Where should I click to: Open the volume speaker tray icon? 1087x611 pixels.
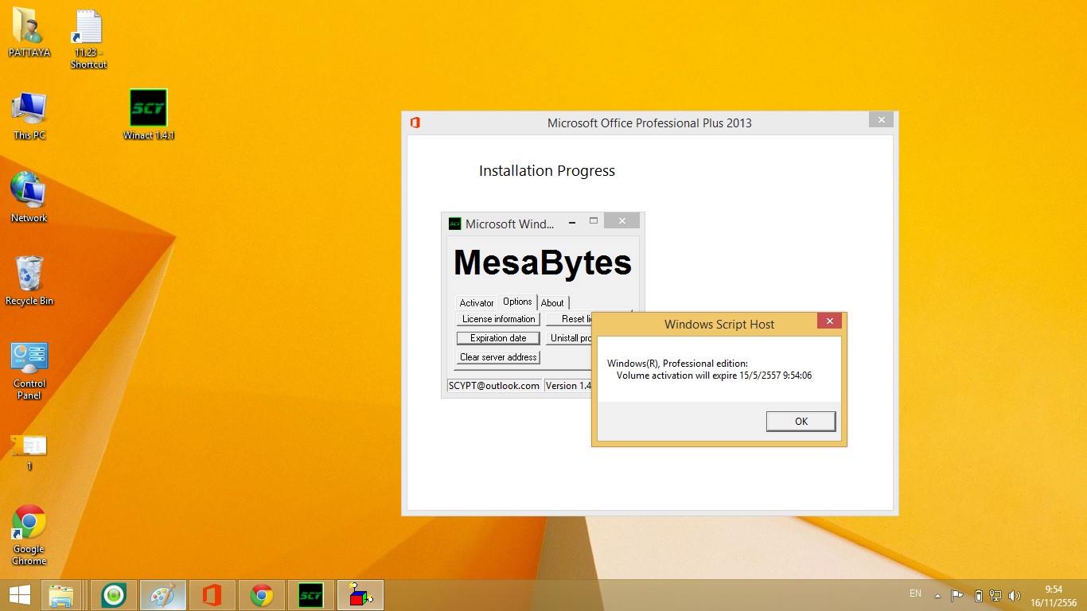coord(1015,595)
